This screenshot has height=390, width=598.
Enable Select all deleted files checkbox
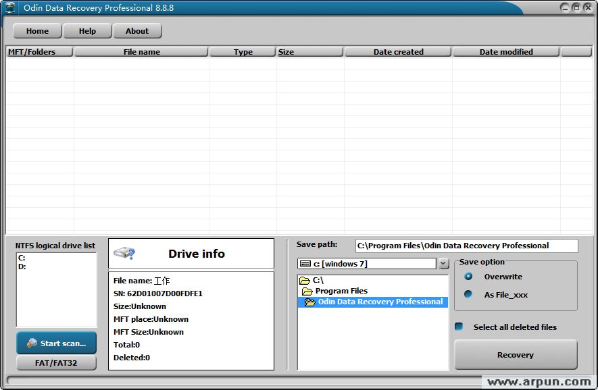(x=459, y=327)
